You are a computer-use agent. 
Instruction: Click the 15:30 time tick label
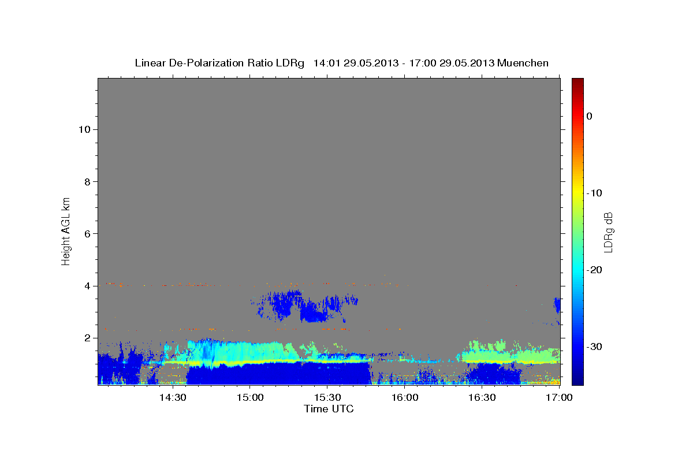327,397
